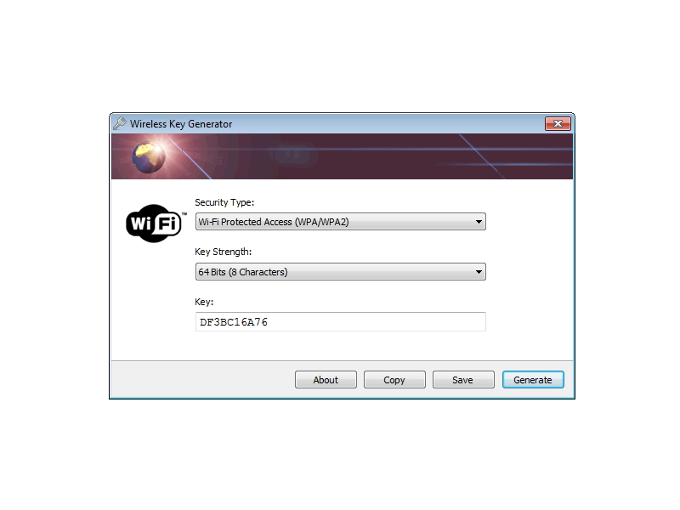Click the "Security Type:" label

(224, 202)
